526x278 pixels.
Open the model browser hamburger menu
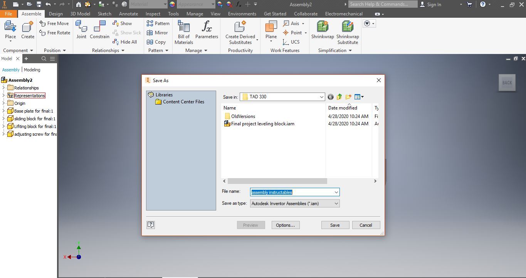pyautogui.click(x=52, y=59)
